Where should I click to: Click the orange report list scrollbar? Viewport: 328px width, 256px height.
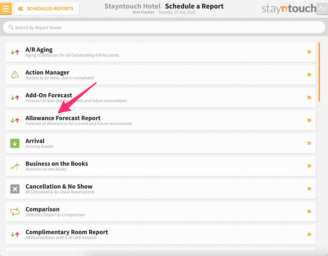pyautogui.click(x=319, y=72)
